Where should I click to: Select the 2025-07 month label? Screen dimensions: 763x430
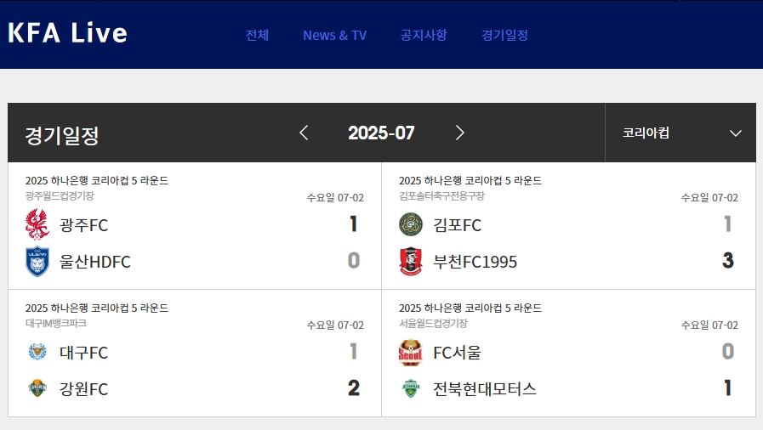381,133
